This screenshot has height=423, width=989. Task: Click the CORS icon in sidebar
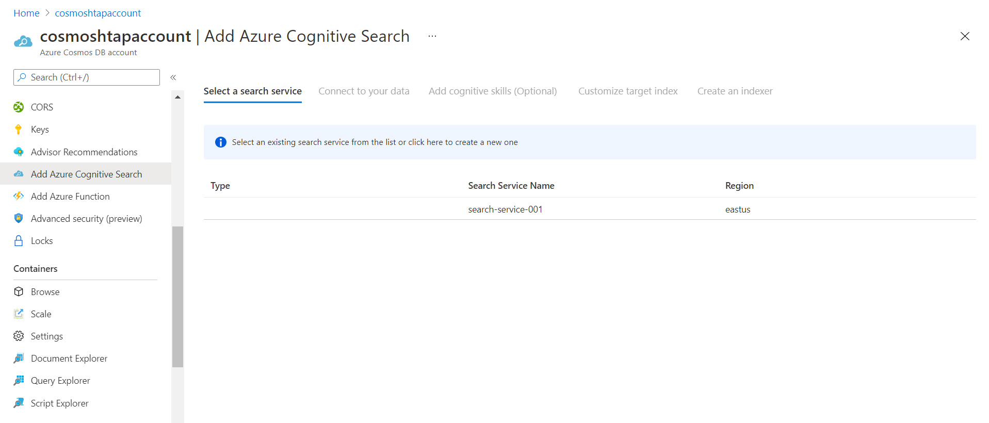(19, 107)
